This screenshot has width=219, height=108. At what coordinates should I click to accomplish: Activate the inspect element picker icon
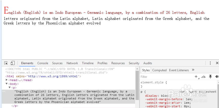click(x=6, y=63)
